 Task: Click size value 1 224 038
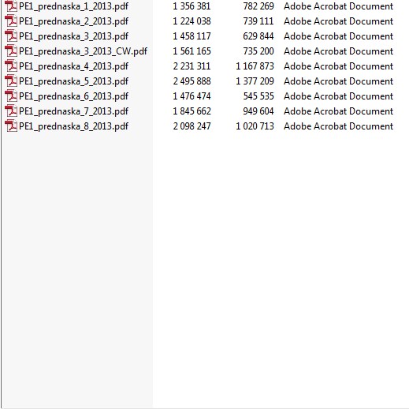pyautogui.click(x=192, y=21)
